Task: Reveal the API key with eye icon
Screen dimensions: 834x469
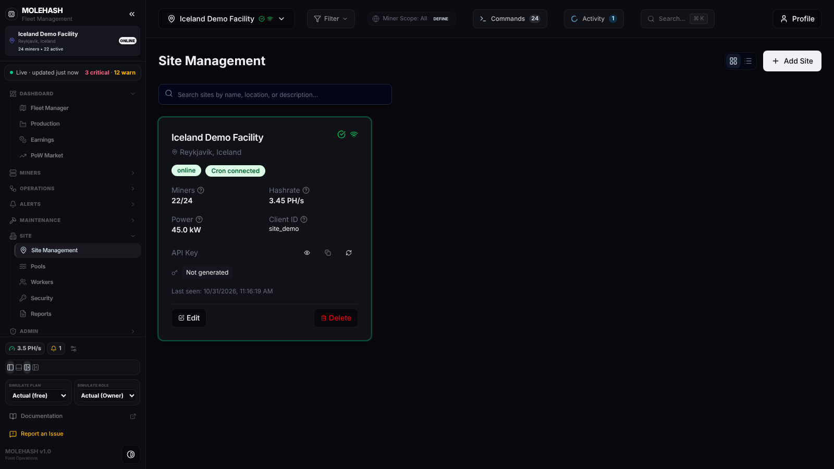Action: coord(307,253)
